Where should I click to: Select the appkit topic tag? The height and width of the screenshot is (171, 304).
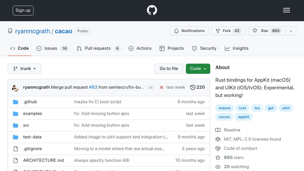click(244, 117)
